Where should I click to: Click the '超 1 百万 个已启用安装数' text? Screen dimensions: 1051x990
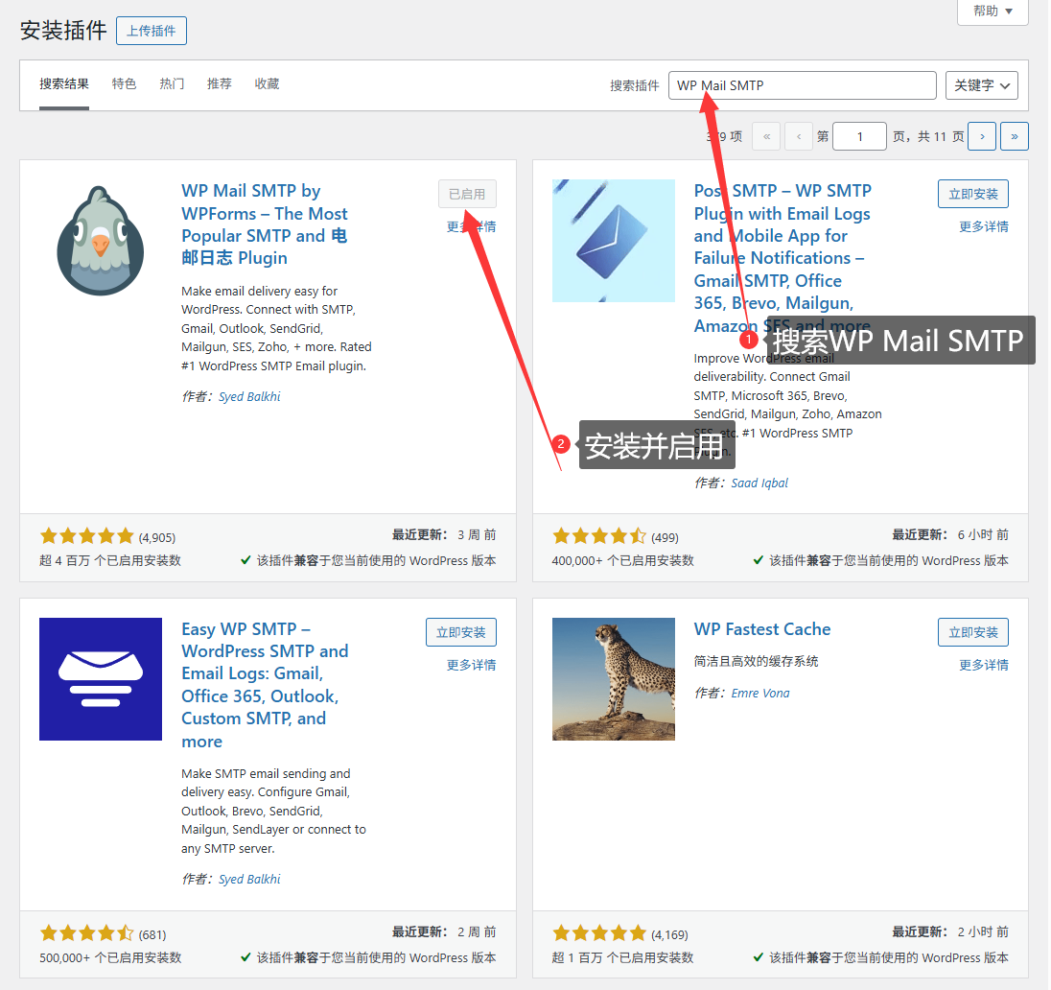tap(623, 957)
